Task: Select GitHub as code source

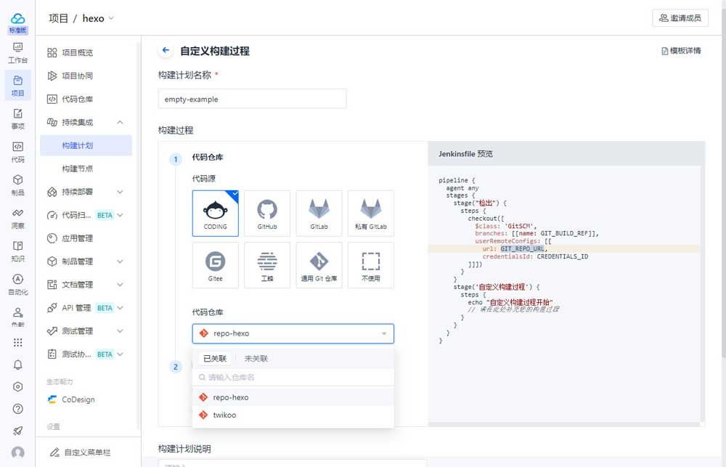Action: tap(267, 213)
